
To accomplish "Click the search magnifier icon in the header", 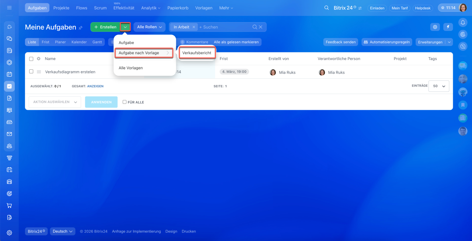I will [326, 8].
